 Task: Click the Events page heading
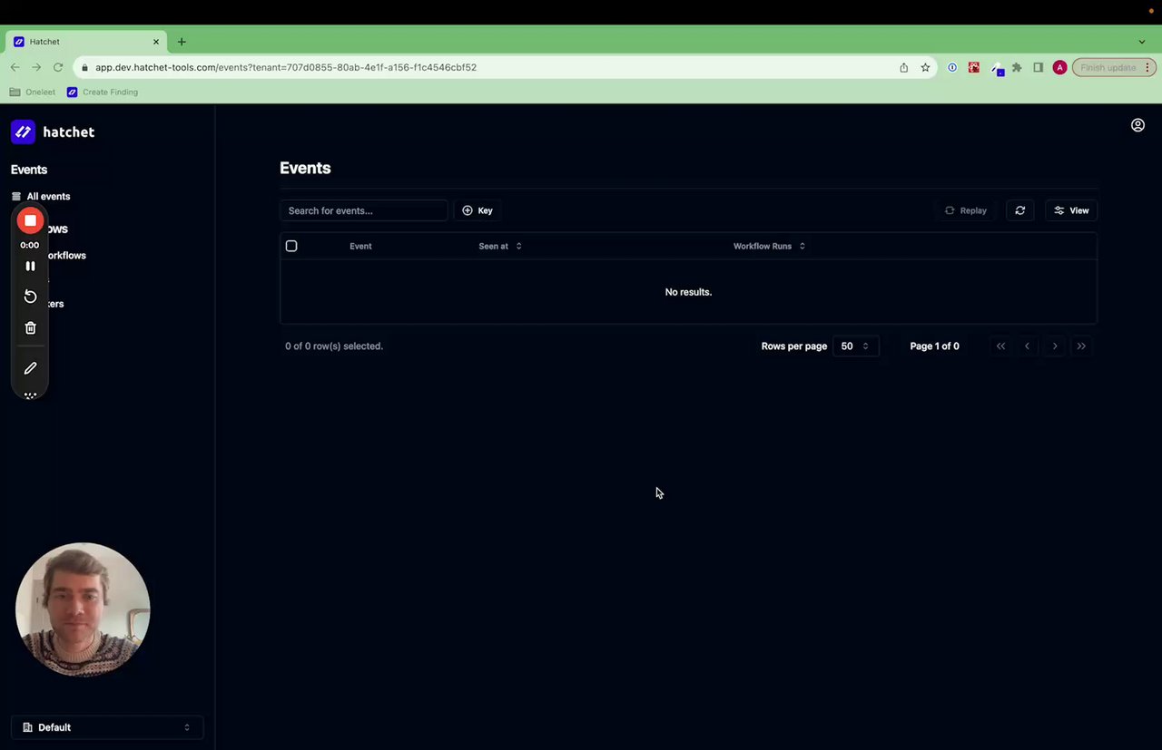pyautogui.click(x=305, y=168)
